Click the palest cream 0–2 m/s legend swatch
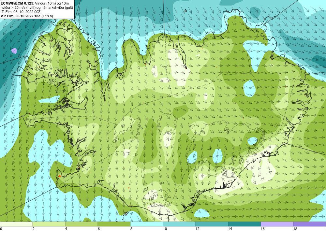The image size is (326, 231). 16,224
